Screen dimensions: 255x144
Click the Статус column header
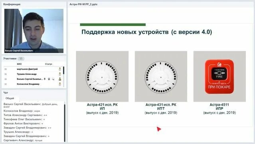pyautogui.click(x=48, y=64)
